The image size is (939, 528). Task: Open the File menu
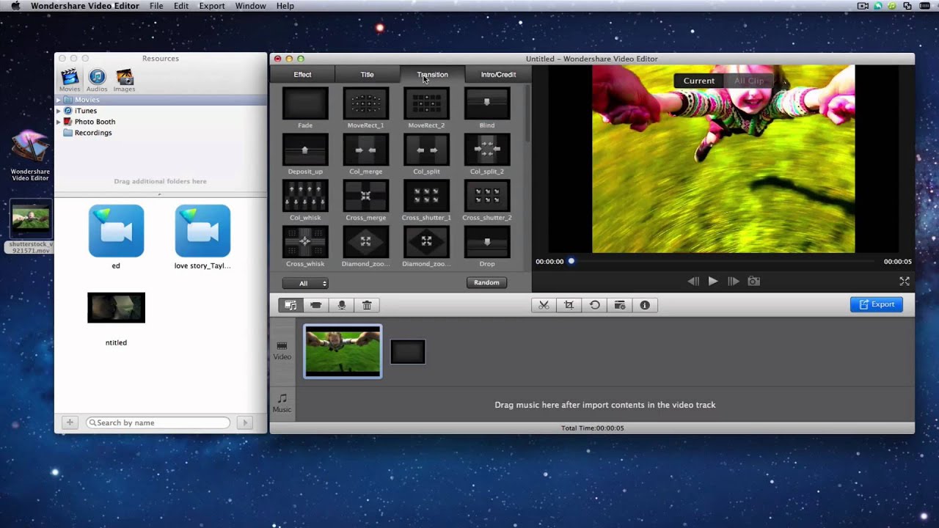coord(156,6)
